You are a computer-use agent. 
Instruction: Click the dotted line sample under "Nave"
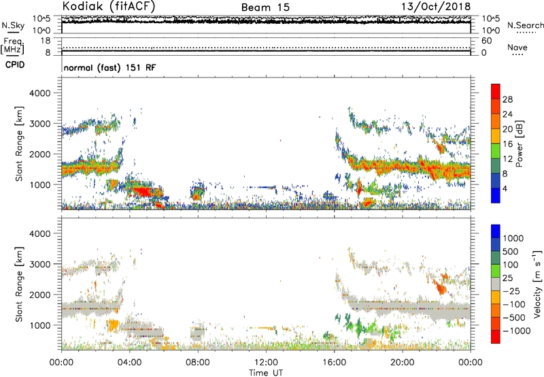517,55
